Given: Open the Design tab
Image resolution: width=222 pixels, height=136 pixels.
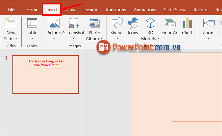Looking at the screenshot, I should tap(90, 10).
